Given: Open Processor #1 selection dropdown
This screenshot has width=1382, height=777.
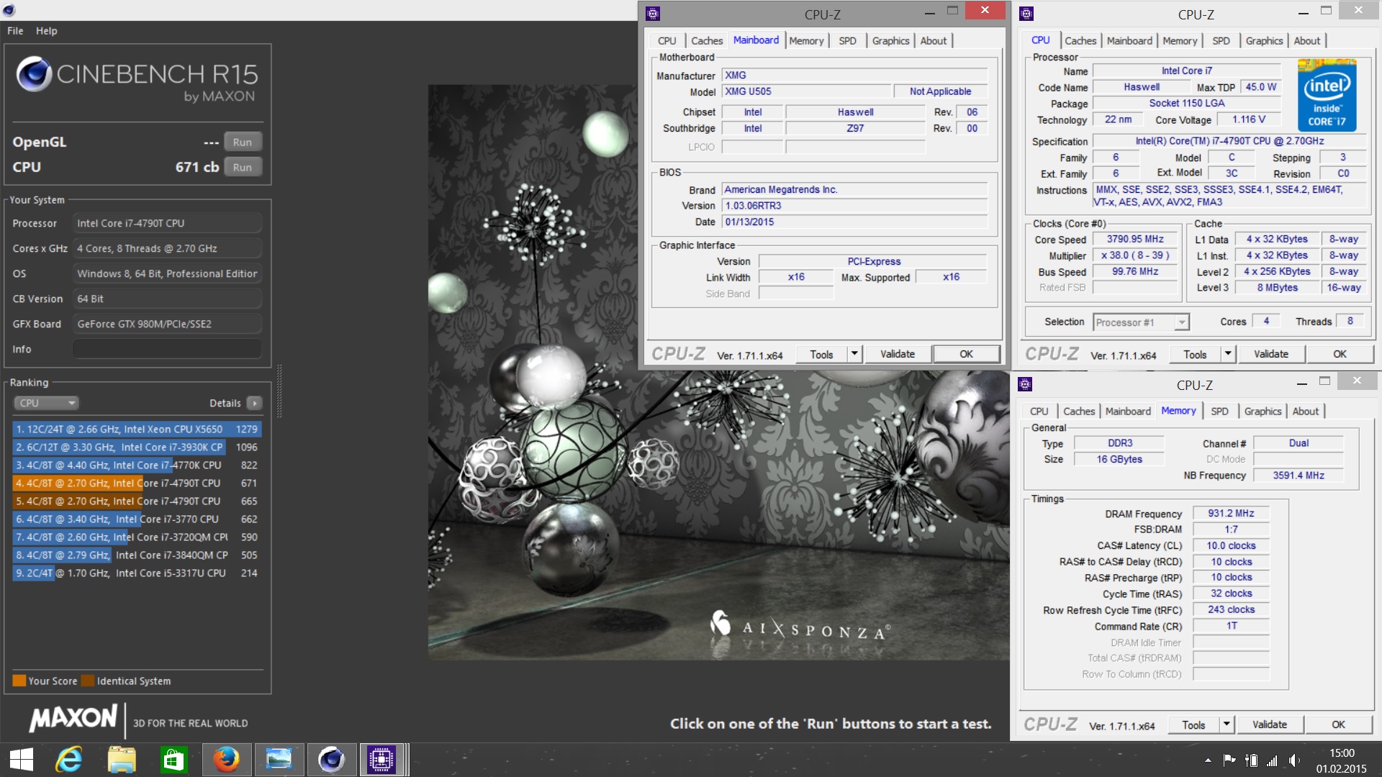Looking at the screenshot, I should [1141, 322].
